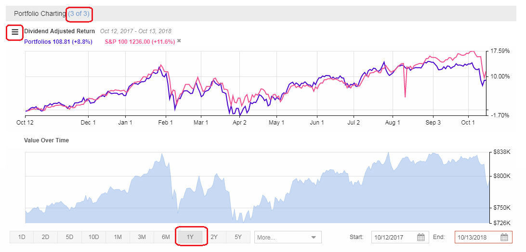Show the 6M time period
Viewport: 526px width, 252px height.
point(166,237)
